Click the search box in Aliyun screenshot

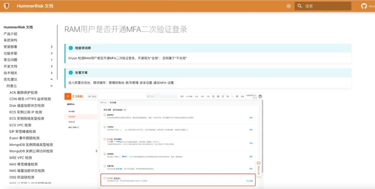click(161, 96)
